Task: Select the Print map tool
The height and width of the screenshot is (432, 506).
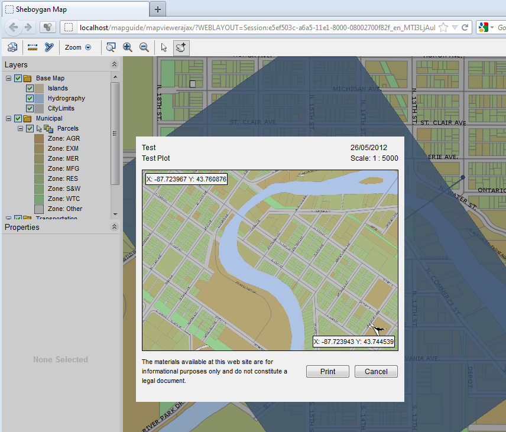Action: [12, 47]
